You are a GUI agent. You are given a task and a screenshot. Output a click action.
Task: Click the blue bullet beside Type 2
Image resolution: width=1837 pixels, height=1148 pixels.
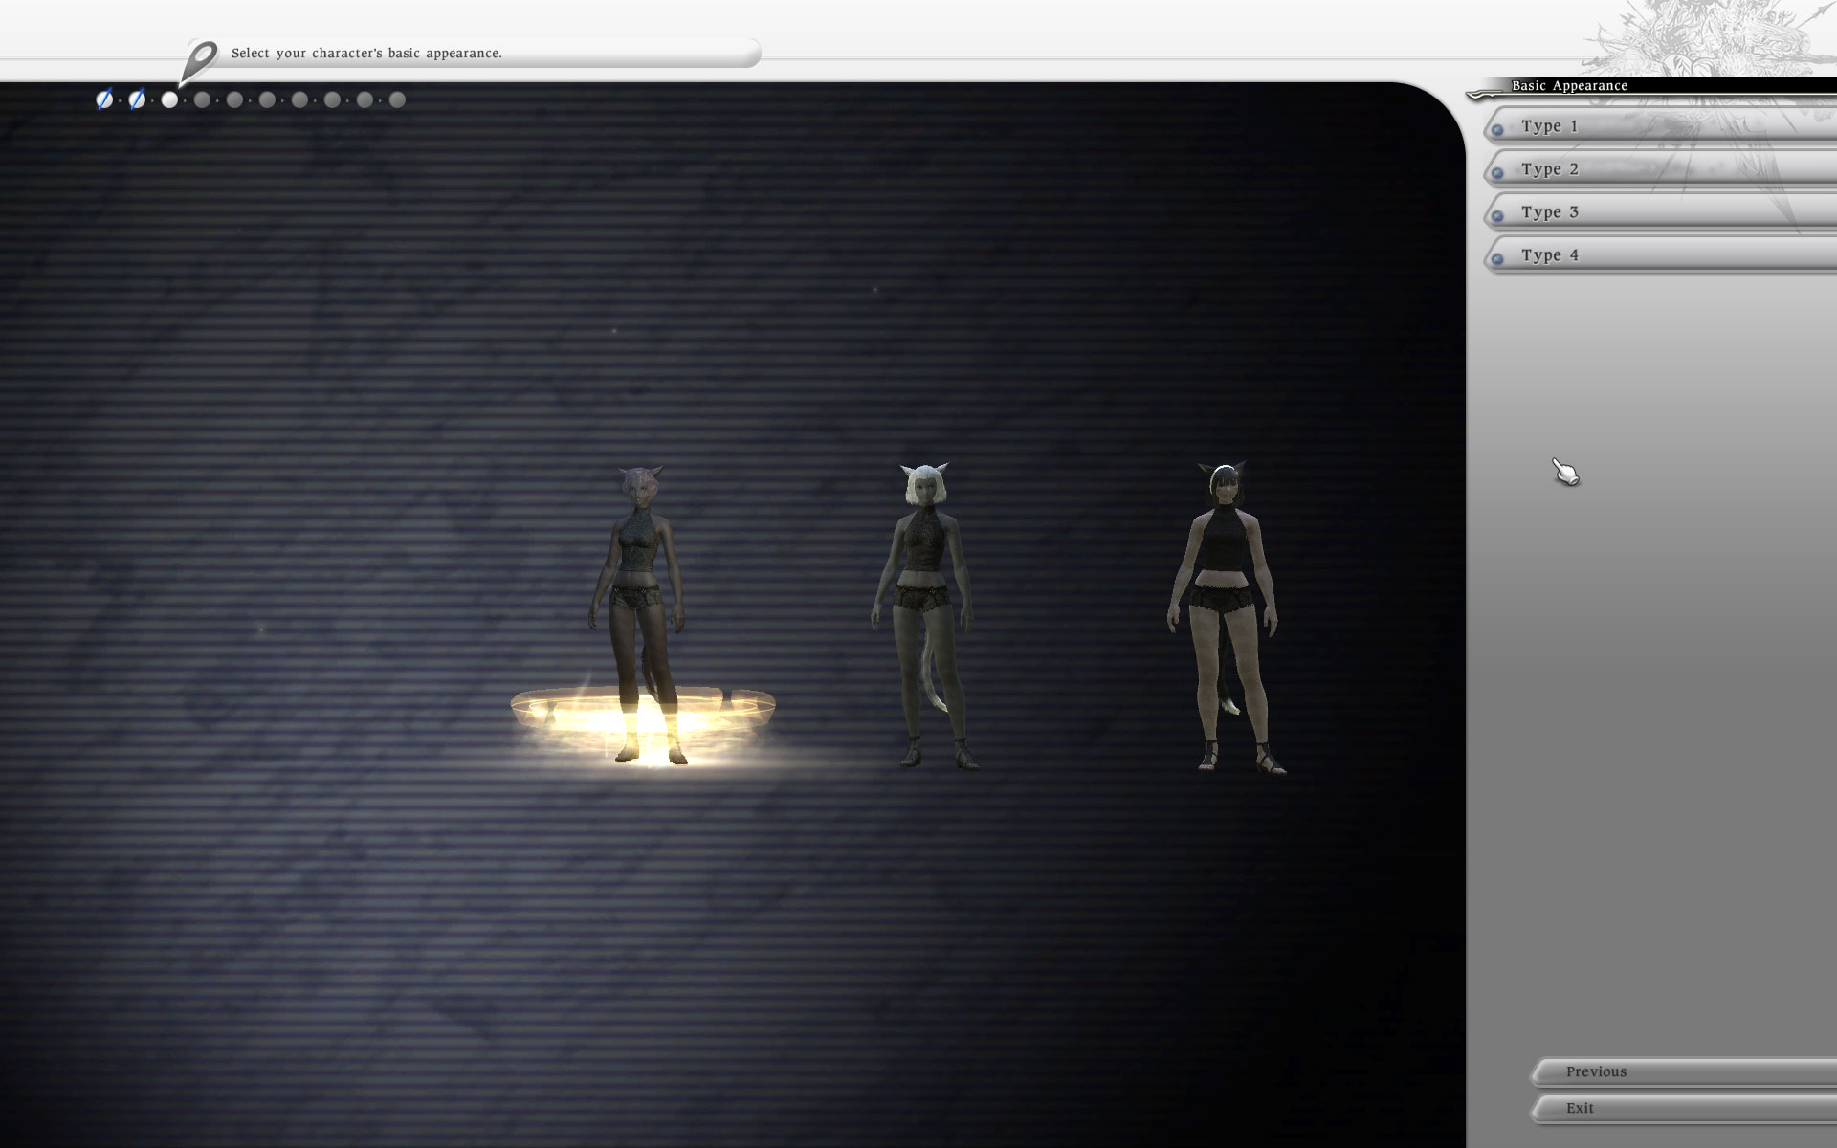pyautogui.click(x=1497, y=172)
